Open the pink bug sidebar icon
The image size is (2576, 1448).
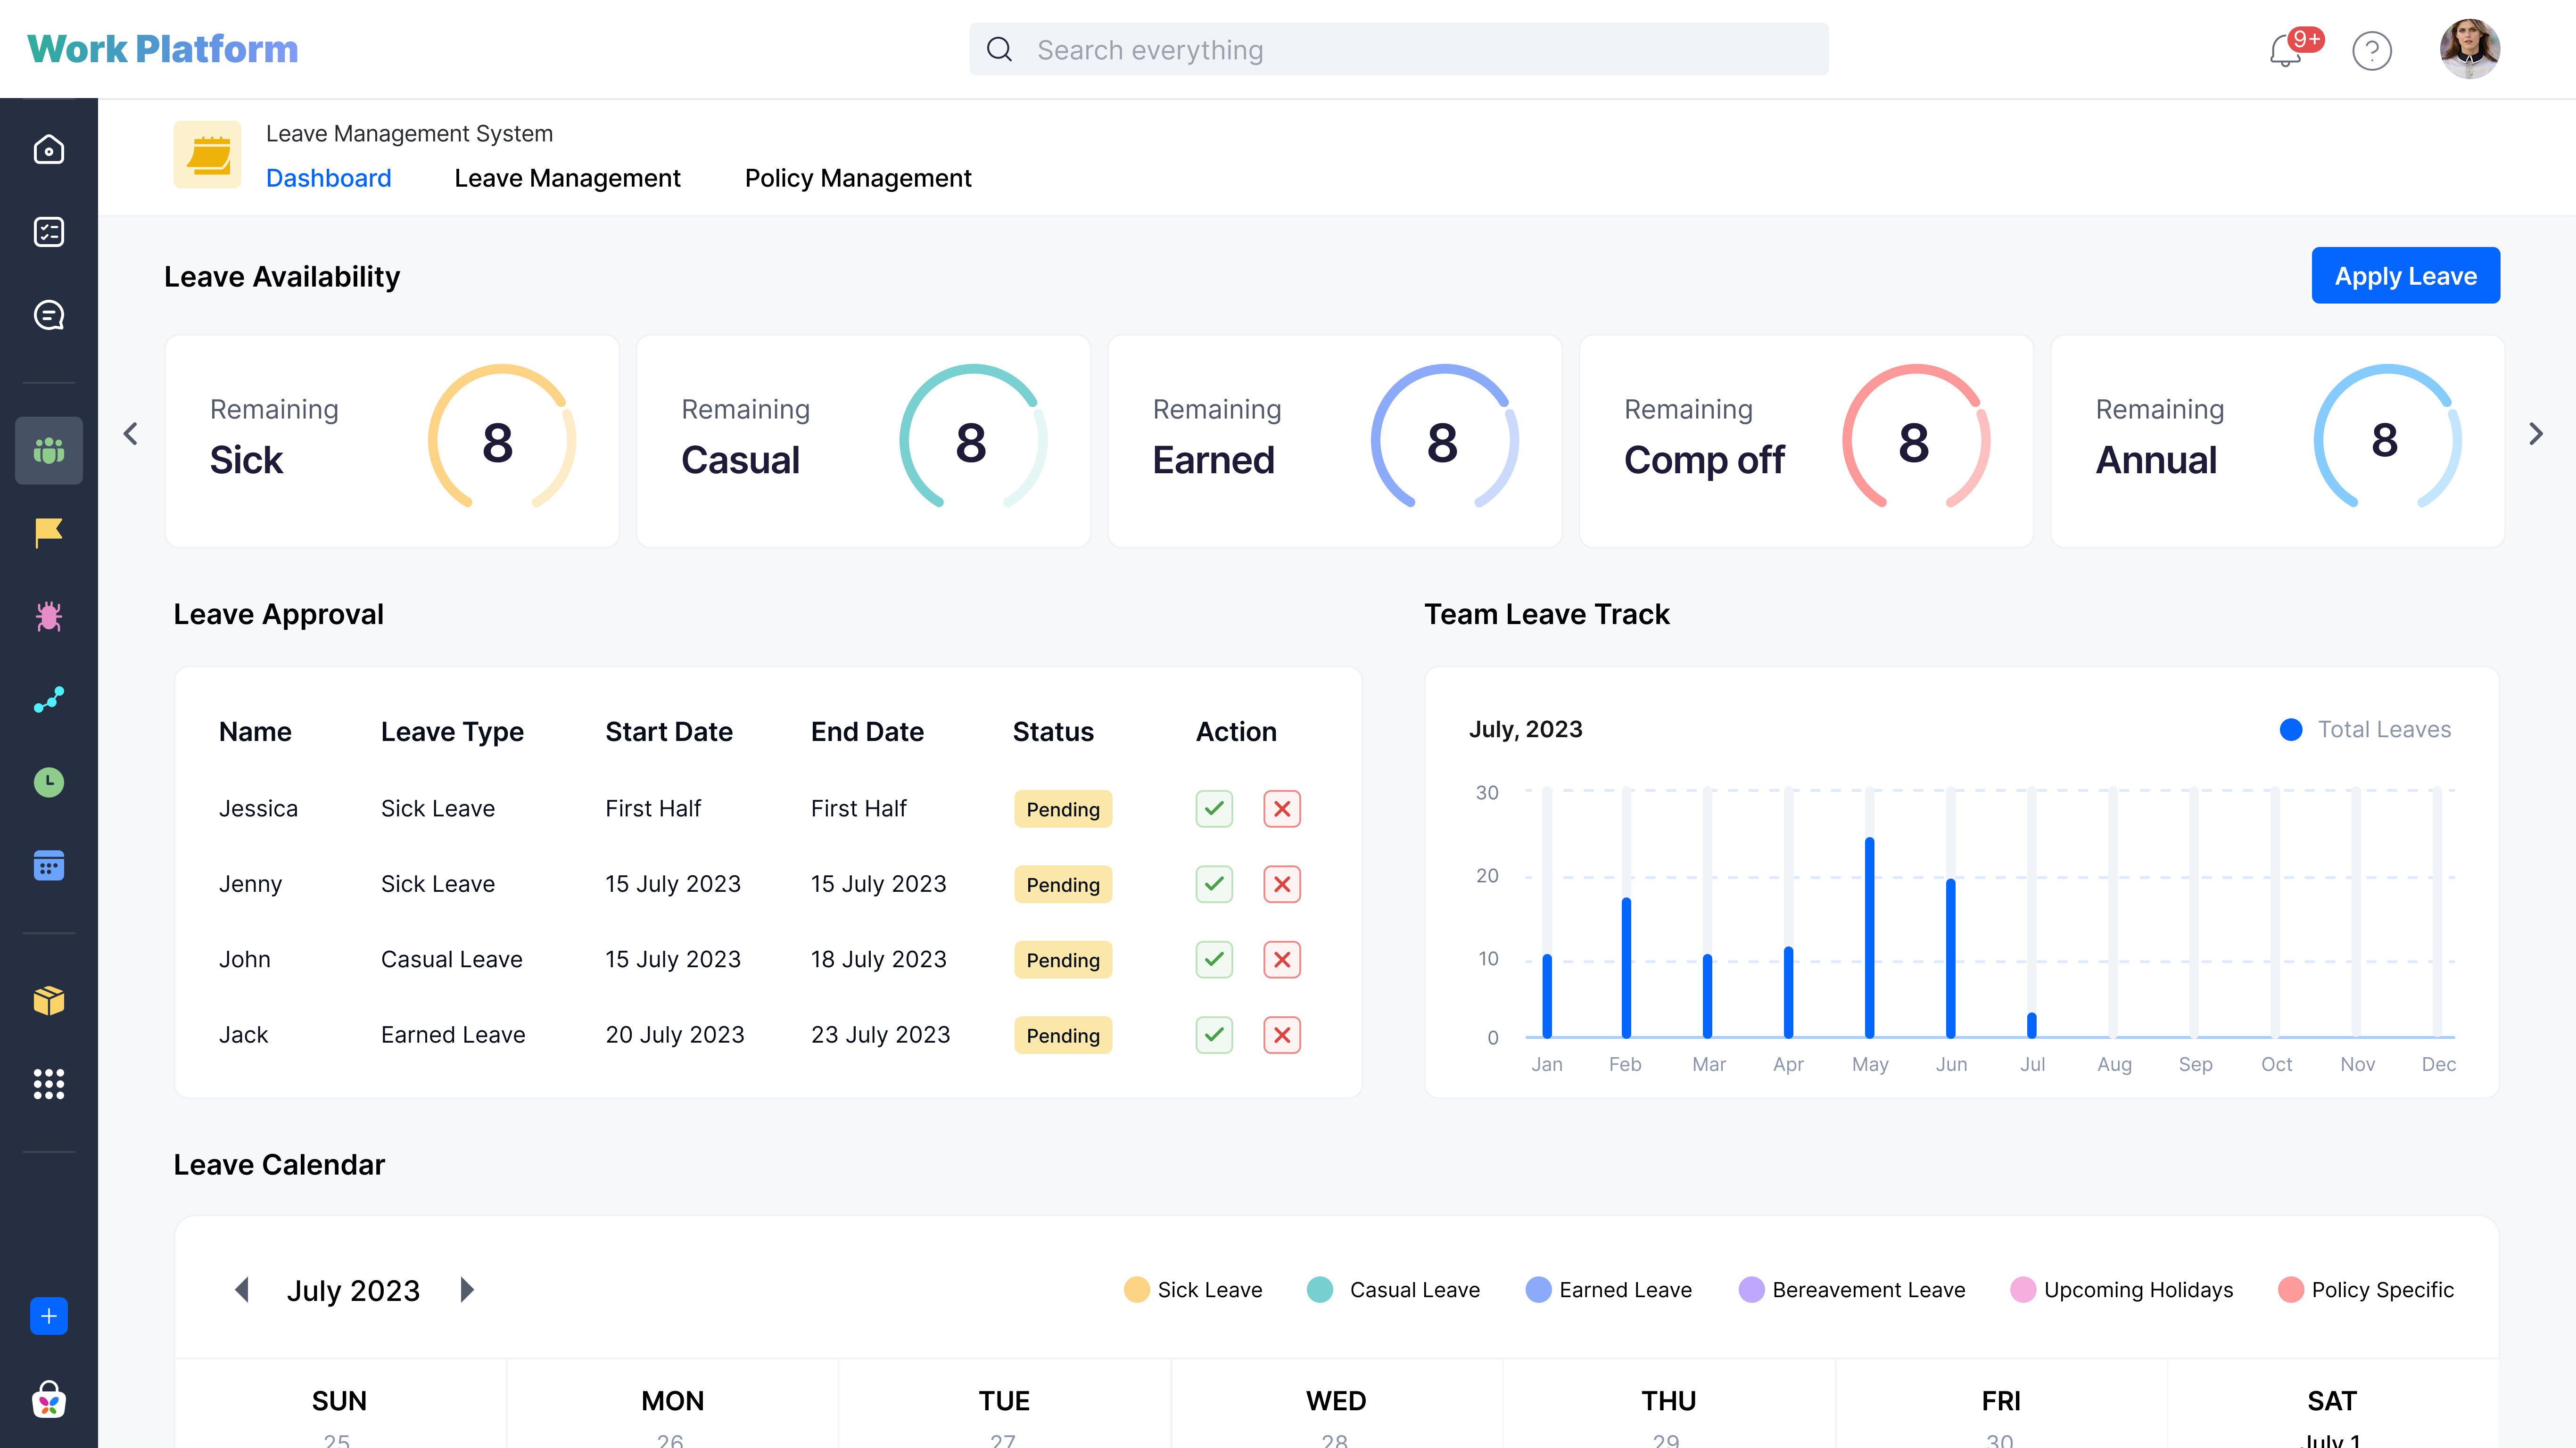48,616
